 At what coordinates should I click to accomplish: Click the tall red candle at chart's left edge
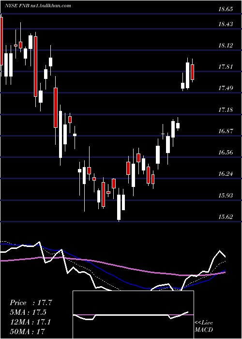pos(1,41)
